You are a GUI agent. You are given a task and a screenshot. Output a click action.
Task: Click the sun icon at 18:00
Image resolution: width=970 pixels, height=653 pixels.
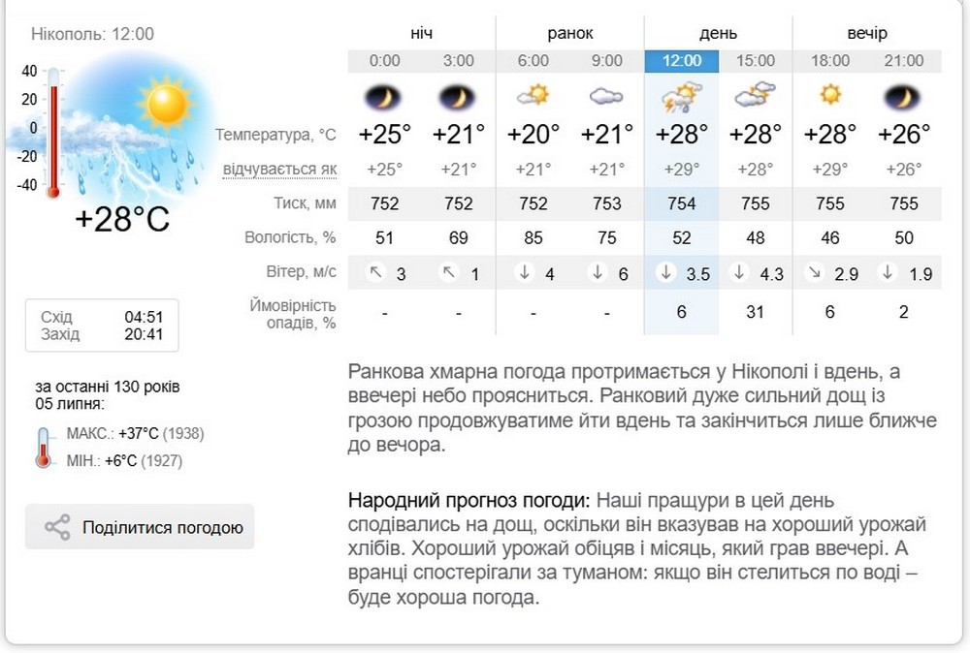pos(830,95)
